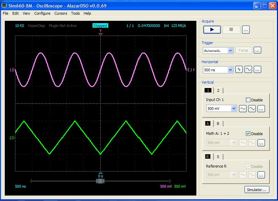
Task: Click the 1 / 1 record counter label
Action: tap(130, 26)
